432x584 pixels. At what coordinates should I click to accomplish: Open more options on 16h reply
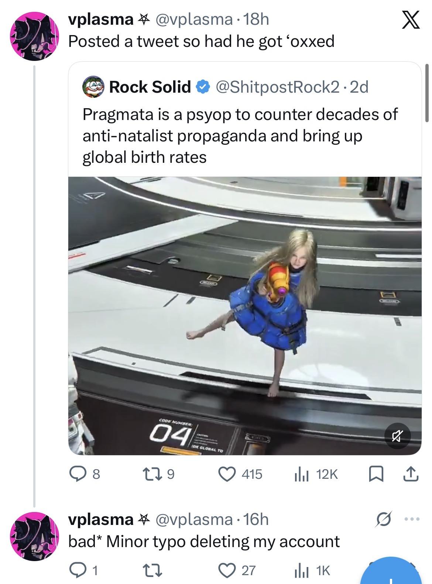point(412,519)
